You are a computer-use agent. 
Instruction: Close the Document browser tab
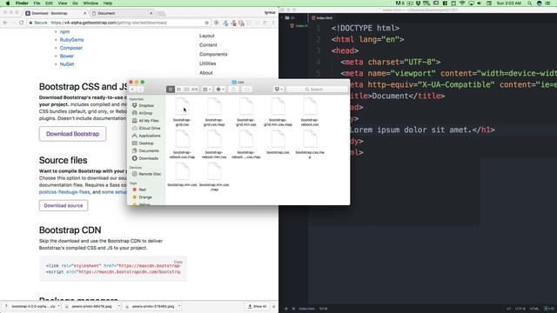[x=151, y=13]
